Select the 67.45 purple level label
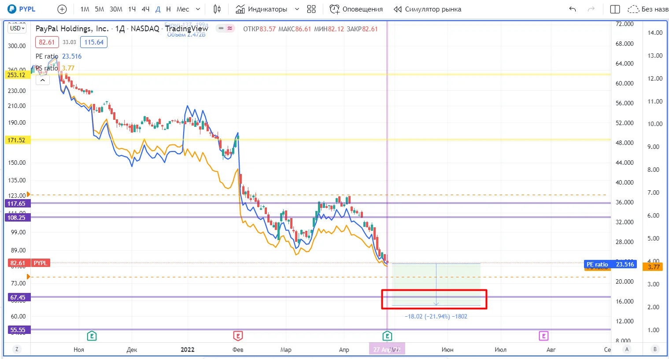 tap(18, 297)
